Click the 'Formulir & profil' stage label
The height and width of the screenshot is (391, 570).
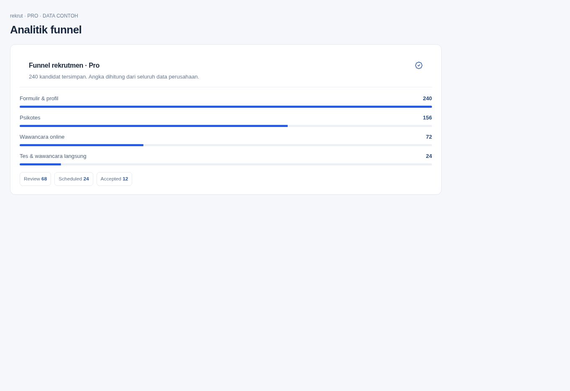coord(39,99)
